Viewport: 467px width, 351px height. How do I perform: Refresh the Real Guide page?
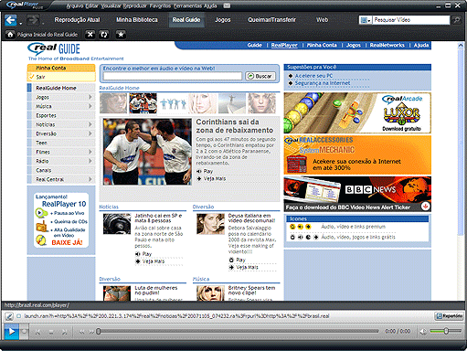click(x=104, y=35)
